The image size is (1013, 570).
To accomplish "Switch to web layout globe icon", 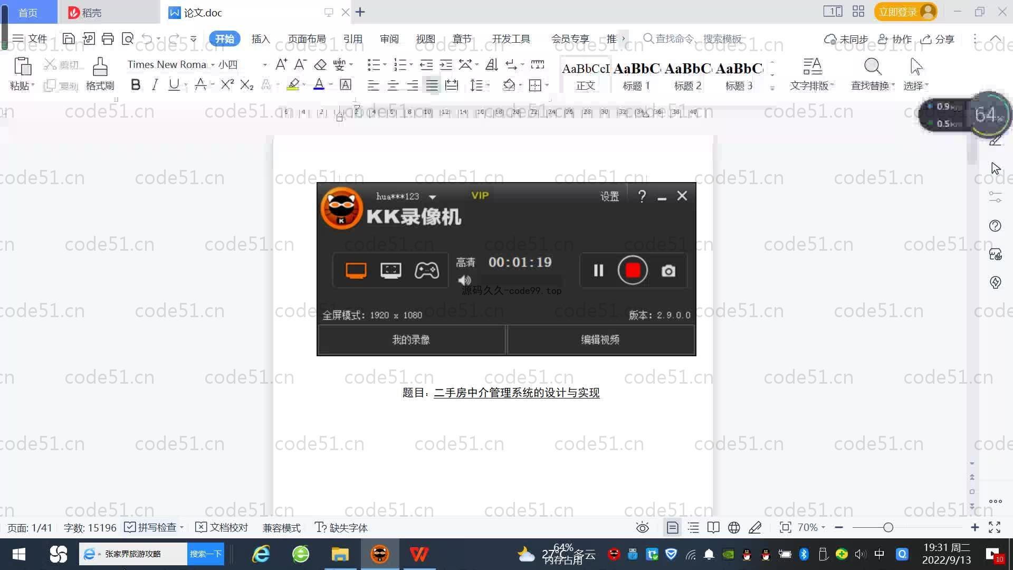I will pyautogui.click(x=733, y=527).
